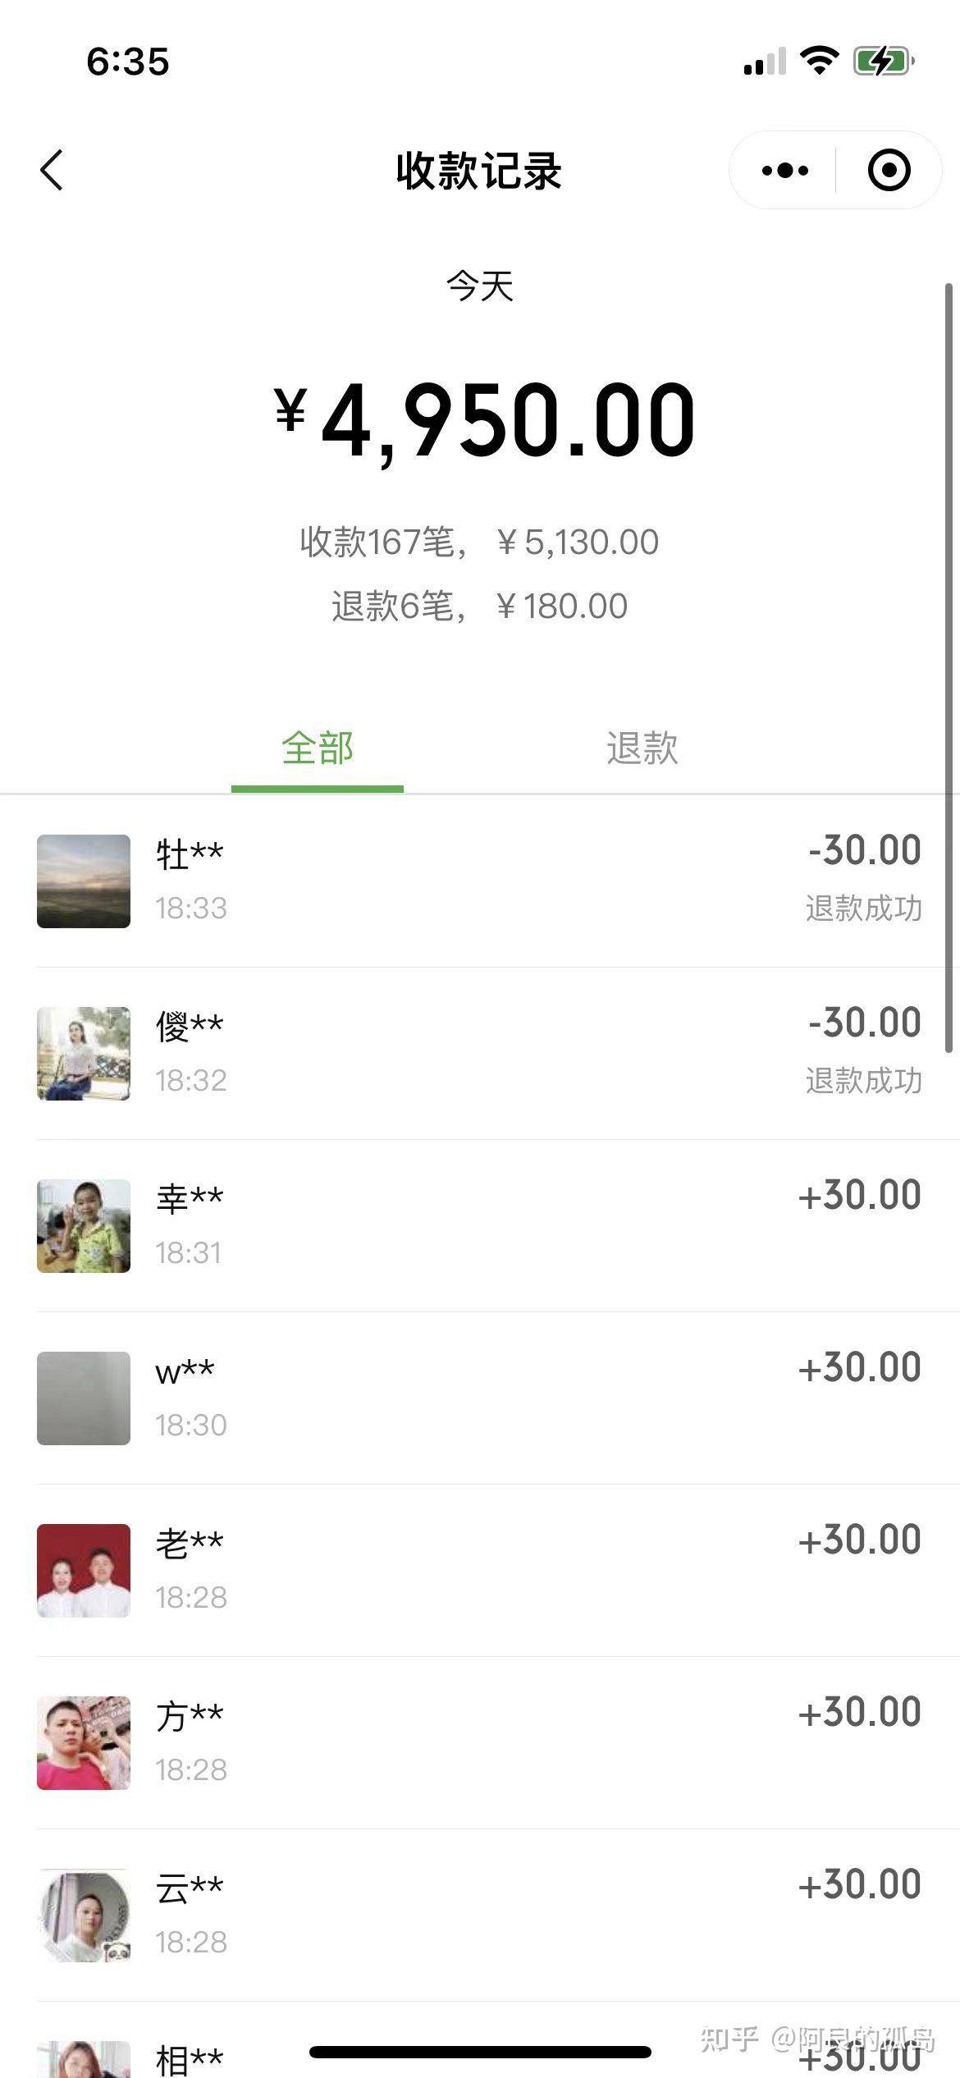Screen dimensions: 960x2078
Task: Open avatar of payer 牡**
Action: [84, 881]
